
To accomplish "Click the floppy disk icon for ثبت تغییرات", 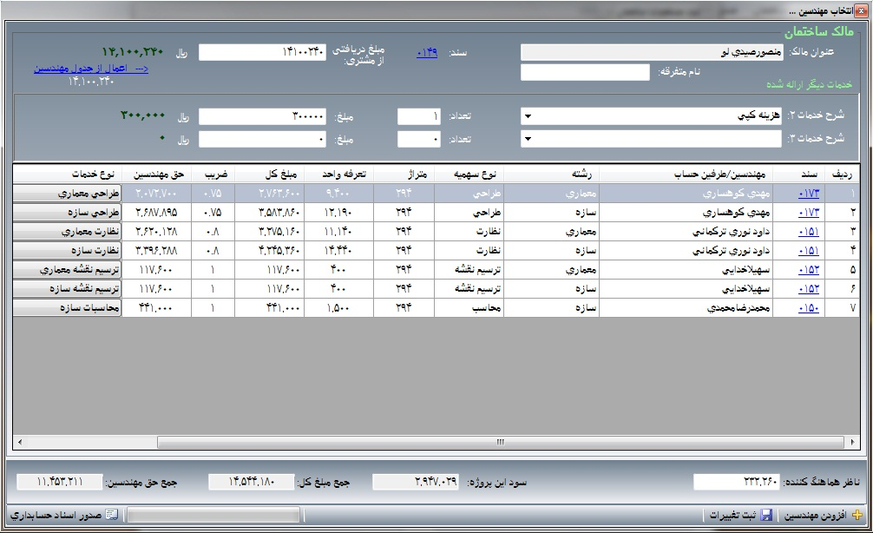I will click(x=766, y=516).
